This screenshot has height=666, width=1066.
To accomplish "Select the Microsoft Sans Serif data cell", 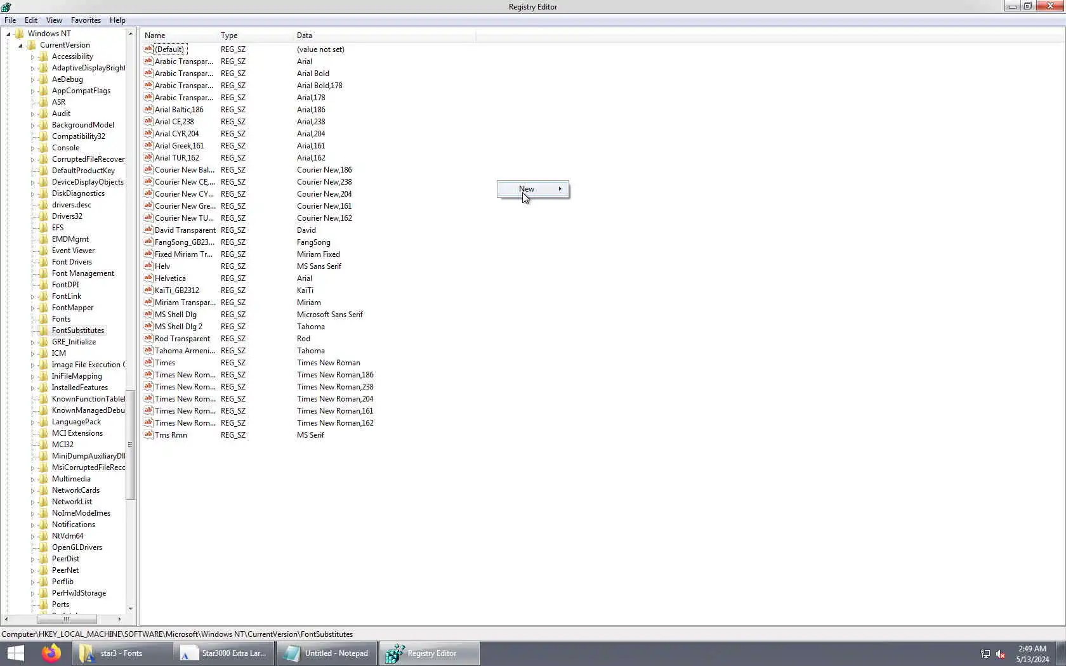I will (330, 315).
